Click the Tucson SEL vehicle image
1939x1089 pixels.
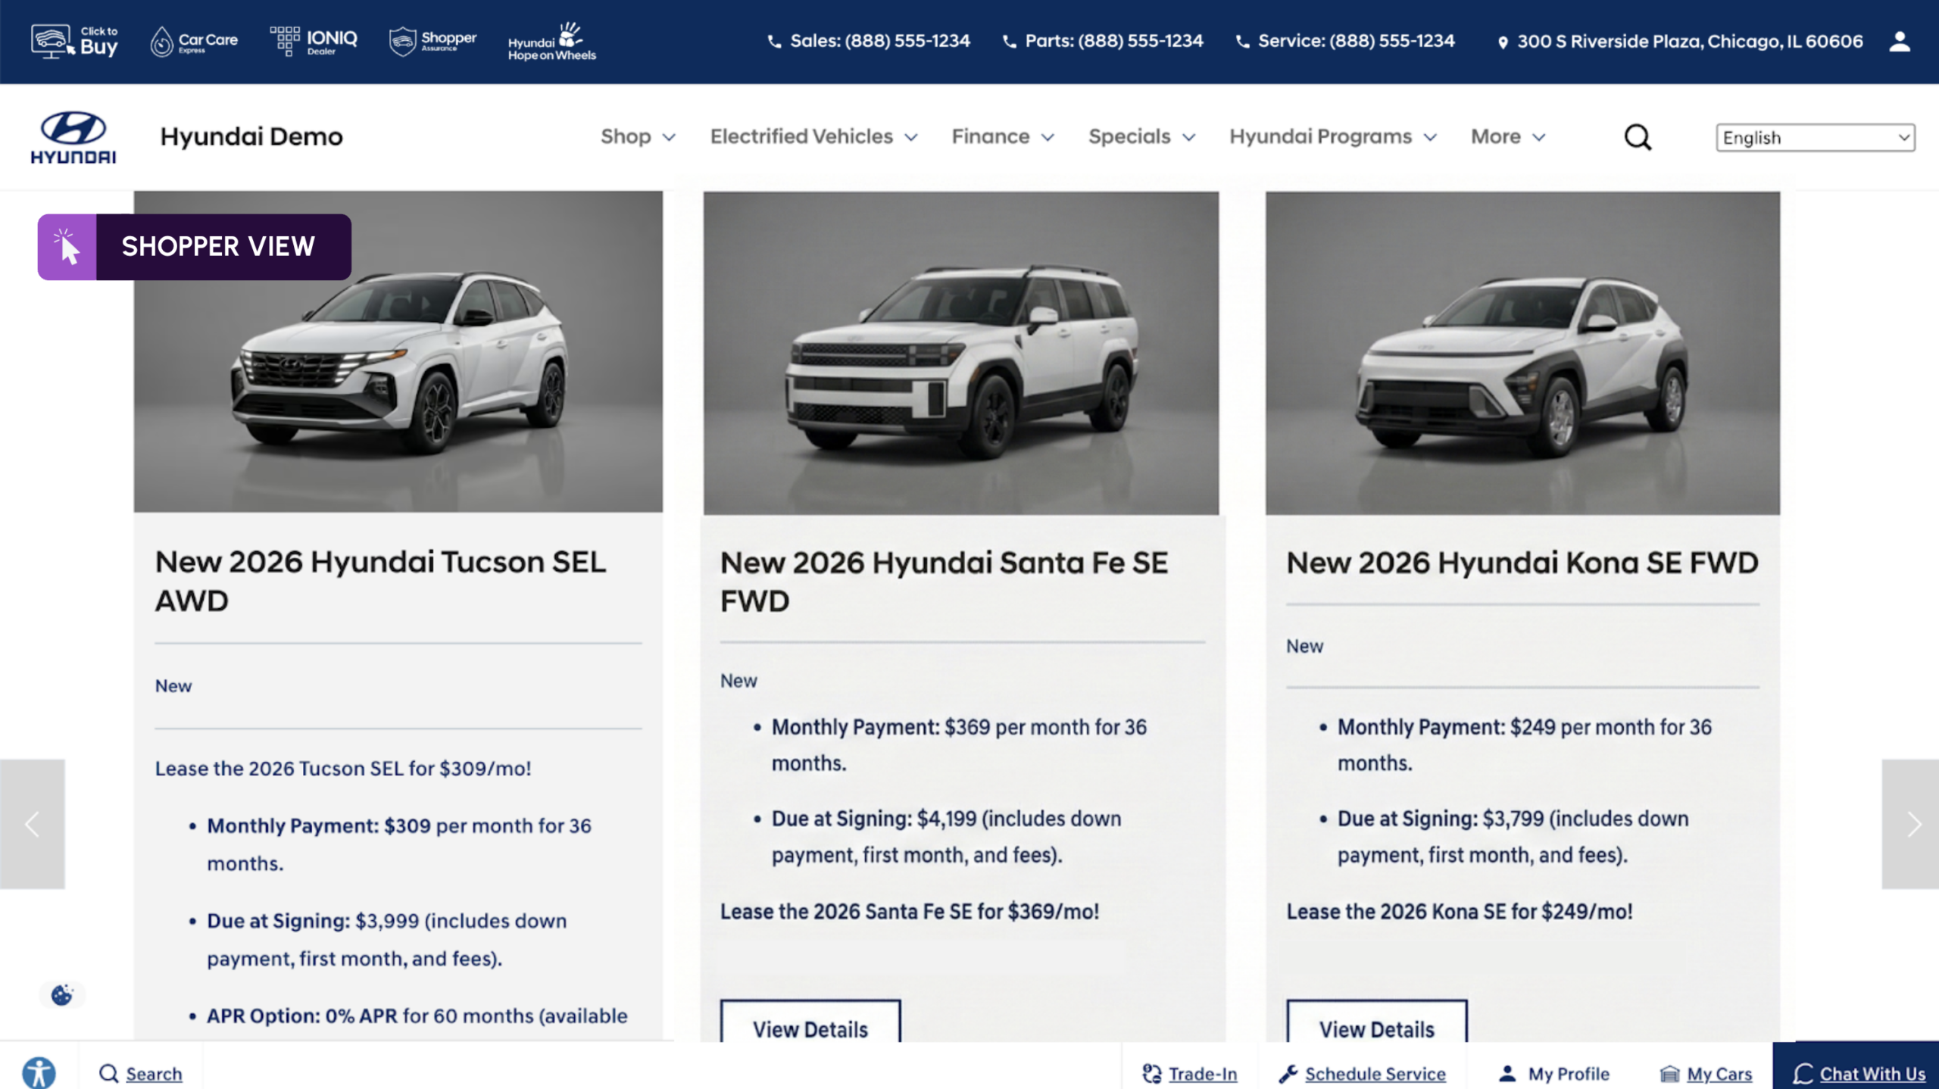click(x=398, y=351)
